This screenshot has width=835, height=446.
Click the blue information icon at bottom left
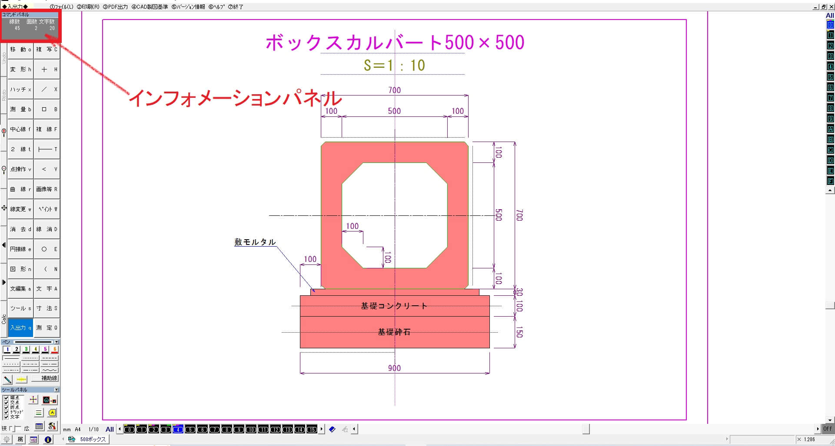click(x=48, y=439)
